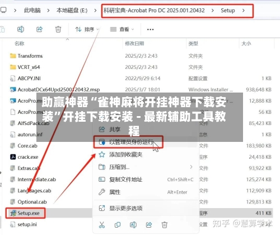Click the rename icon in the context menu

pyautogui.click(x=133, y=225)
